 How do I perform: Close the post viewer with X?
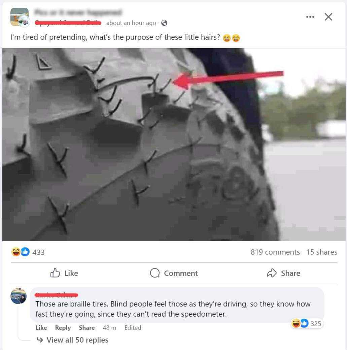tap(328, 17)
